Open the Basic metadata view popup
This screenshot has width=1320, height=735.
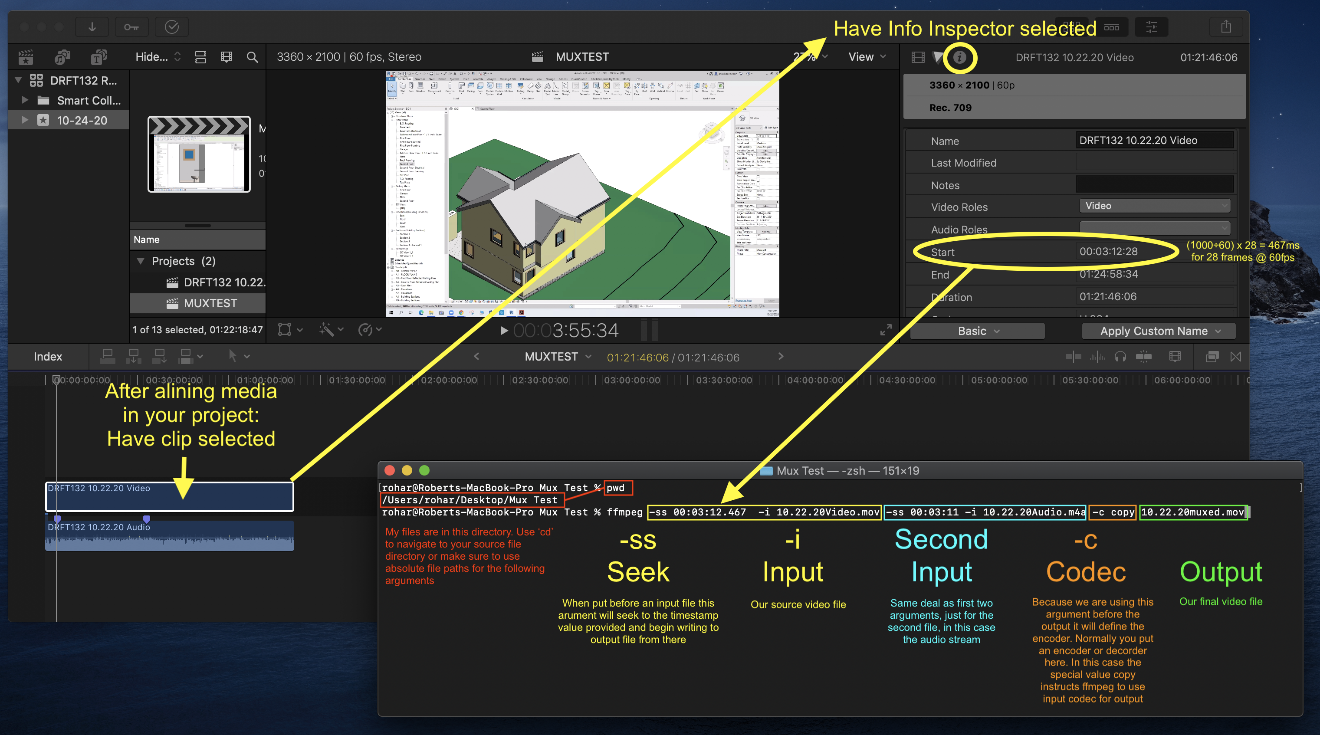pos(977,331)
